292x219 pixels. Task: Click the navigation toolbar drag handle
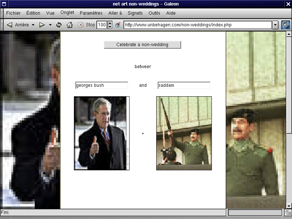tap(2, 25)
